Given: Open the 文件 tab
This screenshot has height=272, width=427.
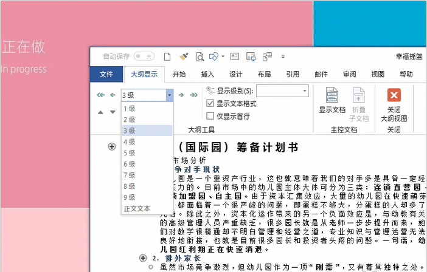Looking at the screenshot, I should (x=106, y=74).
